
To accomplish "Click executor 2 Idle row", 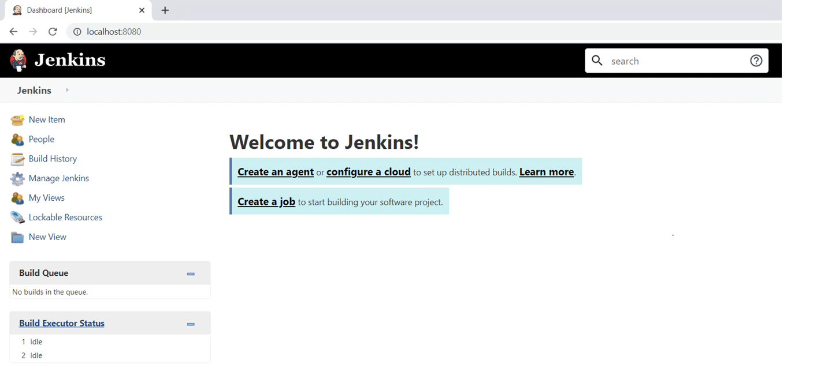I will coord(110,355).
